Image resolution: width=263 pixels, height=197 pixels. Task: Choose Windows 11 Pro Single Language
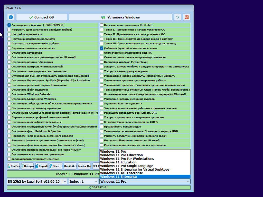145,166
